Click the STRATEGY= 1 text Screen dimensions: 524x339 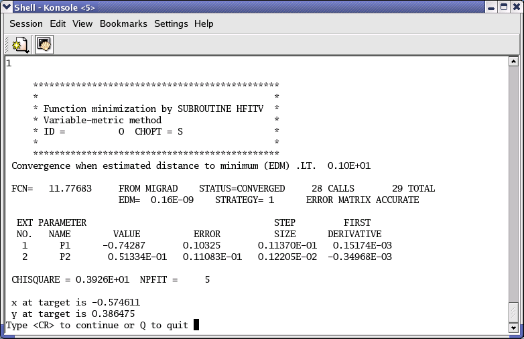coord(245,200)
